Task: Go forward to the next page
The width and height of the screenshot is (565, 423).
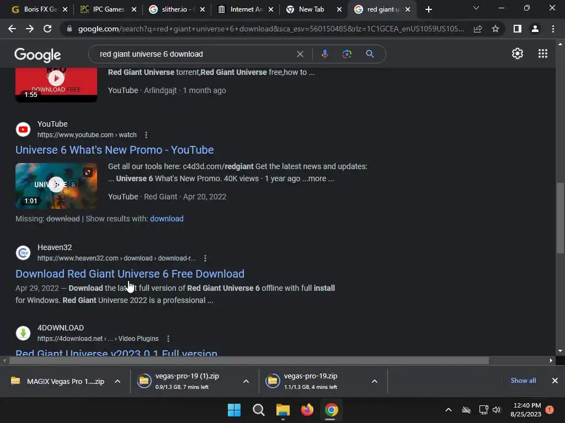Action: (x=30, y=29)
